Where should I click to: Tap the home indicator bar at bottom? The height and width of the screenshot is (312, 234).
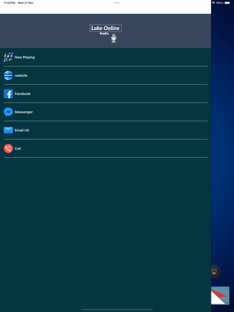tap(117, 310)
